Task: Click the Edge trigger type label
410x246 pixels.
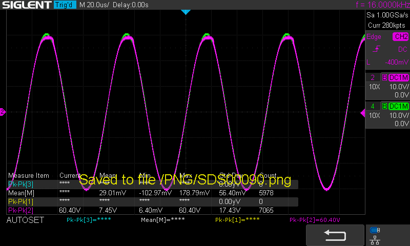Action: [x=374, y=36]
